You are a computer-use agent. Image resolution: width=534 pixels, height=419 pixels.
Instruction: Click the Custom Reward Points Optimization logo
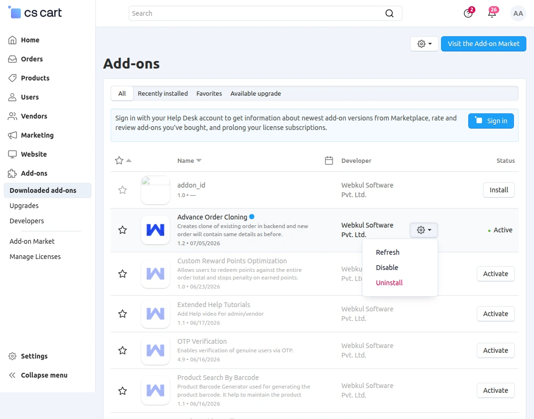[155, 274]
